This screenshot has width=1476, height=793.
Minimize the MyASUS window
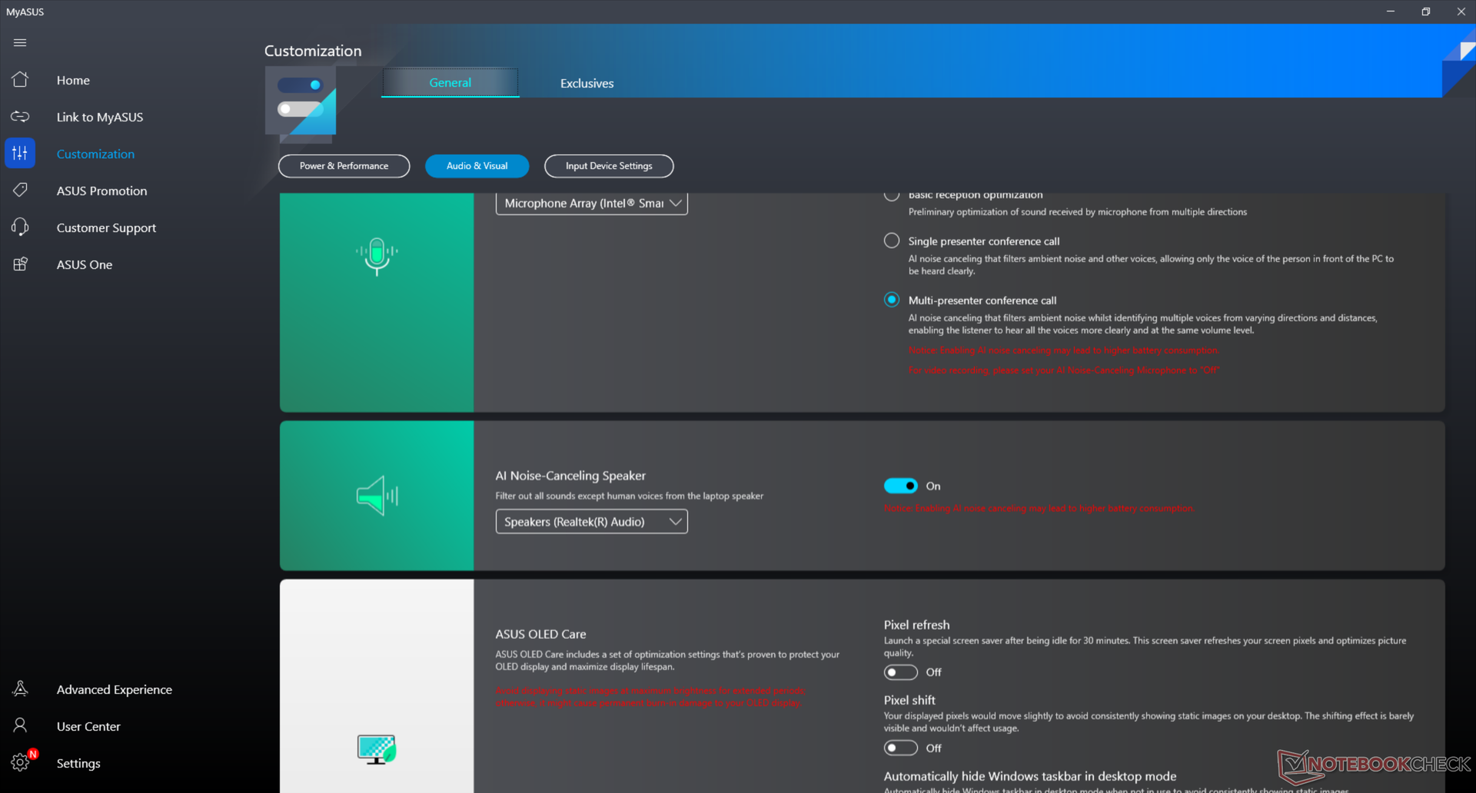click(x=1391, y=12)
